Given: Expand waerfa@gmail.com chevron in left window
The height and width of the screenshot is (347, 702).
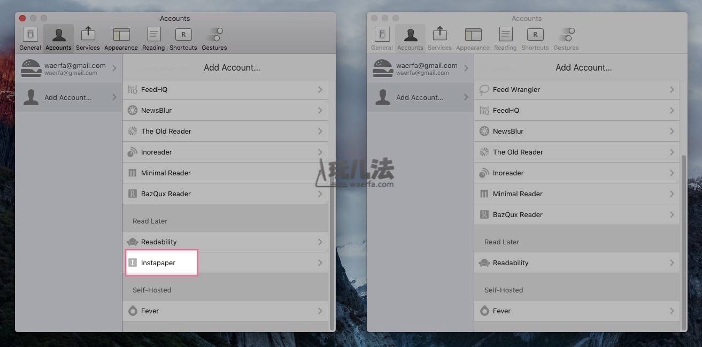Looking at the screenshot, I should point(114,68).
